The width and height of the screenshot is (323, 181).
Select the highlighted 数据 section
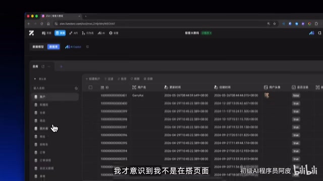[x=60, y=33]
